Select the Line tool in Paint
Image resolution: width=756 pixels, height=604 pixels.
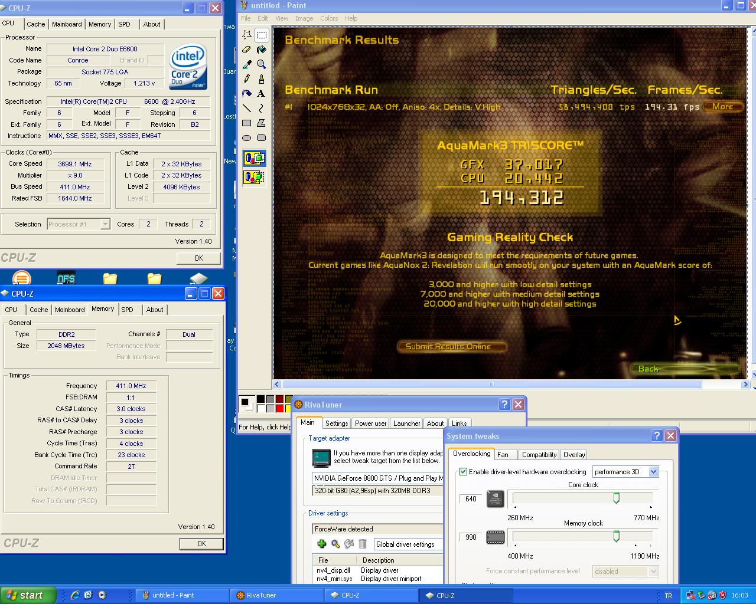click(x=247, y=108)
